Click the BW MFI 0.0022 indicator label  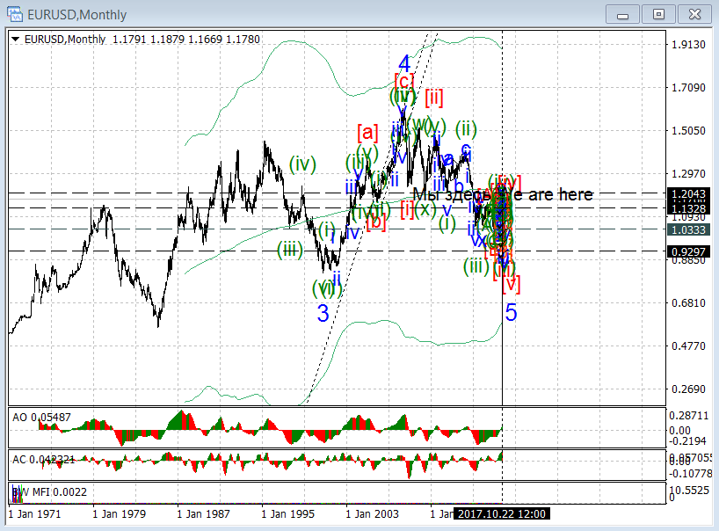coord(49,492)
